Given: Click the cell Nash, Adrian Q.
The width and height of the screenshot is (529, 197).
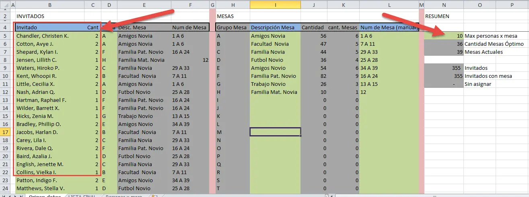Looking at the screenshot, I should click(x=50, y=92).
